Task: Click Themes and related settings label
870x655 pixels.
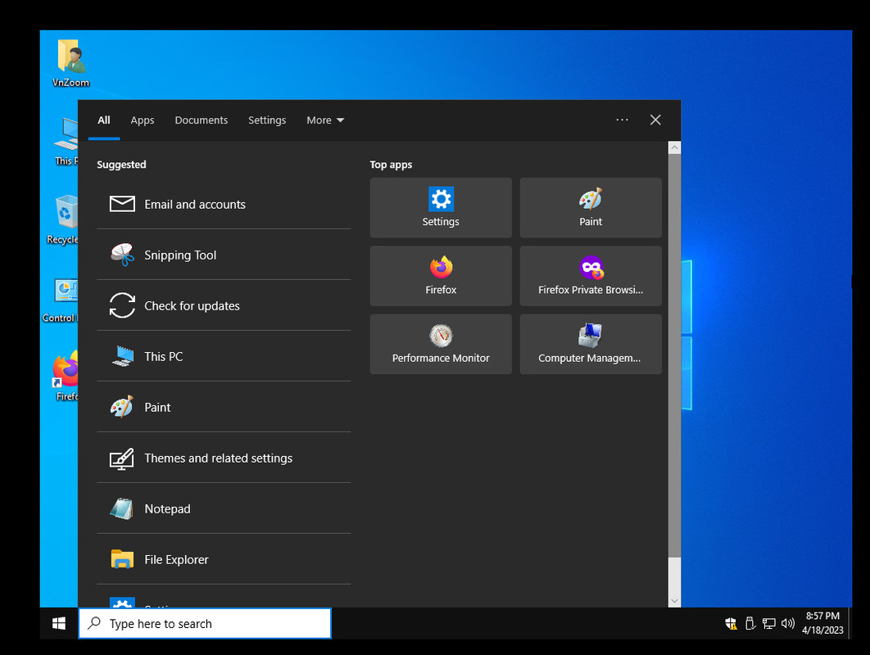Action: point(218,458)
